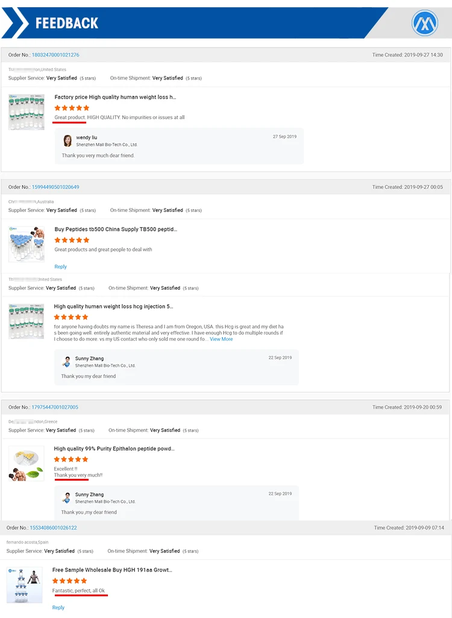This screenshot has height=618, width=452.
Task: Click the stars under the Epithalon peptide powder title
Action: pos(71,460)
